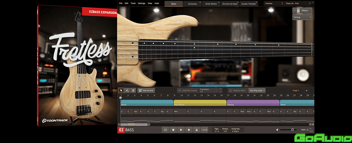This screenshot has width=352, height=143.
Task: Step Transition value down
Action: coord(221,92)
